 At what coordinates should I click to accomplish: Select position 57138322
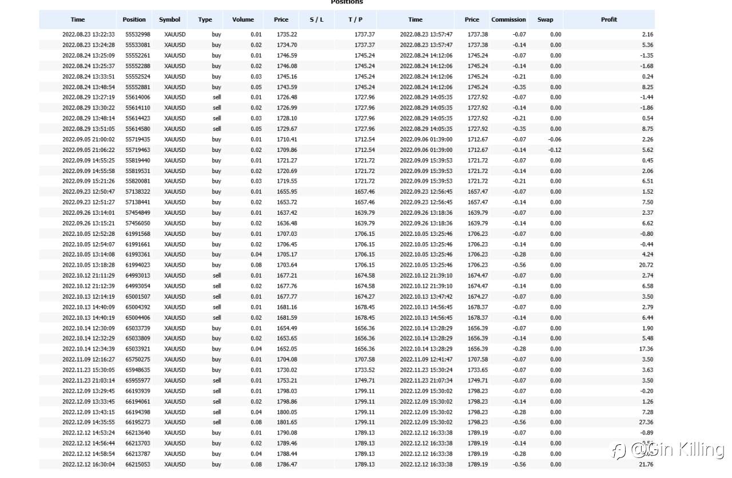tap(138, 191)
